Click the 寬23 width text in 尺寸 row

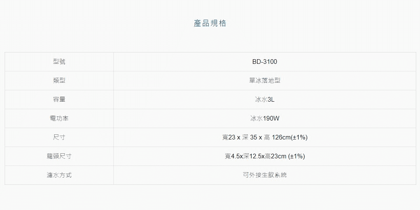[x=228, y=137]
